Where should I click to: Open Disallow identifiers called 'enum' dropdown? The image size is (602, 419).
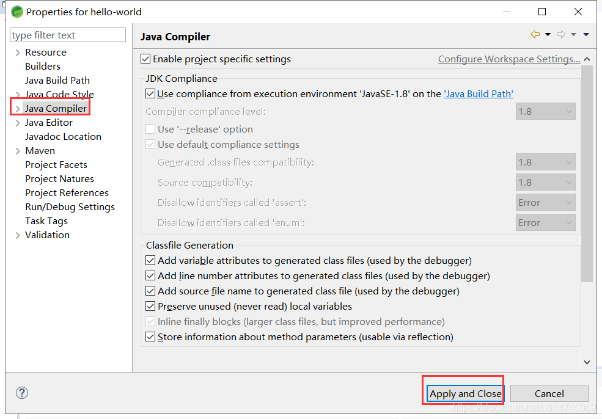coord(545,222)
